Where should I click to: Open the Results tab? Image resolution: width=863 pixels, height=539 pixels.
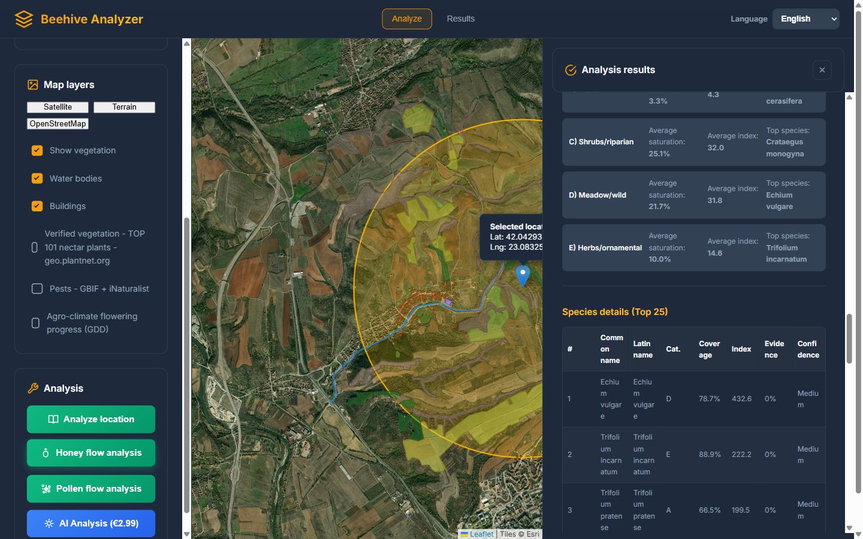click(461, 19)
